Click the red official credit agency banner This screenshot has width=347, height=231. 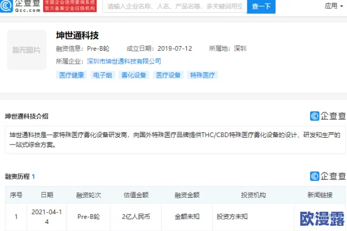pyautogui.click(x=70, y=6)
